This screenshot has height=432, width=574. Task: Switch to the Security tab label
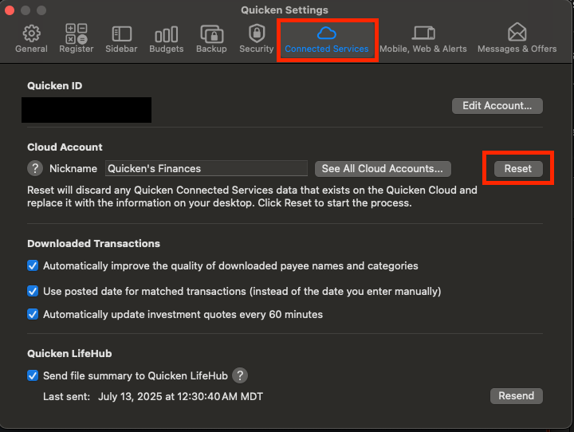[x=257, y=49]
